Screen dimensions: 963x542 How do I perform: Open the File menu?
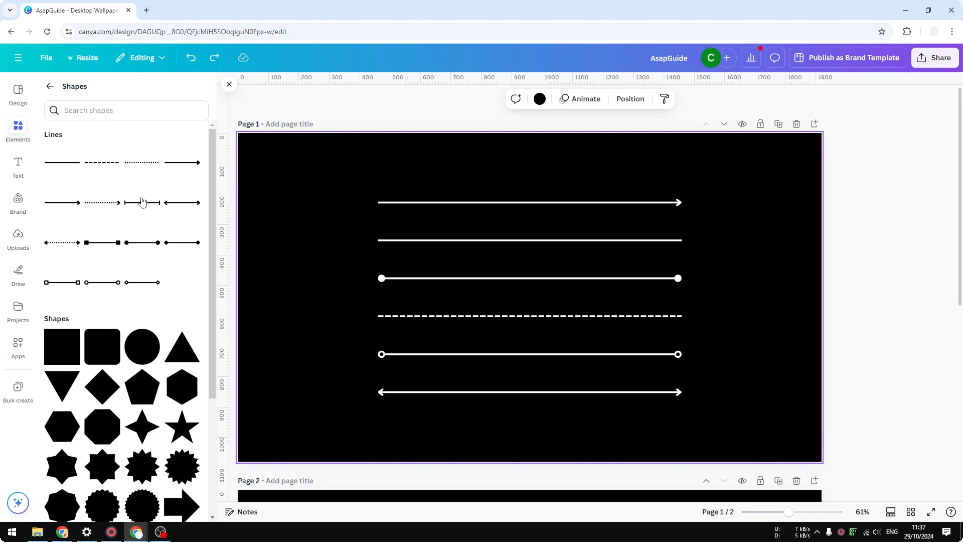tap(46, 58)
